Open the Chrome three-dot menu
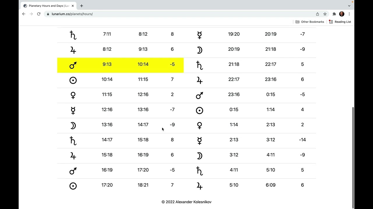Viewport: 373px width, 209px height. 349,14
